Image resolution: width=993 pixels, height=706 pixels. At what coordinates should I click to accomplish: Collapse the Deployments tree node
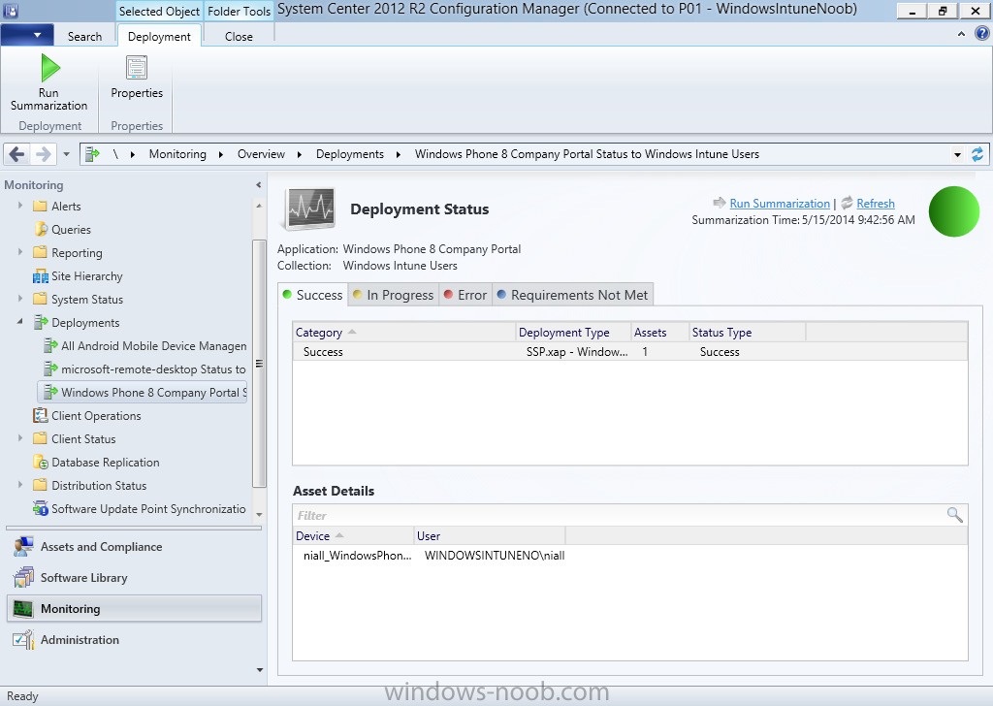pyautogui.click(x=20, y=322)
